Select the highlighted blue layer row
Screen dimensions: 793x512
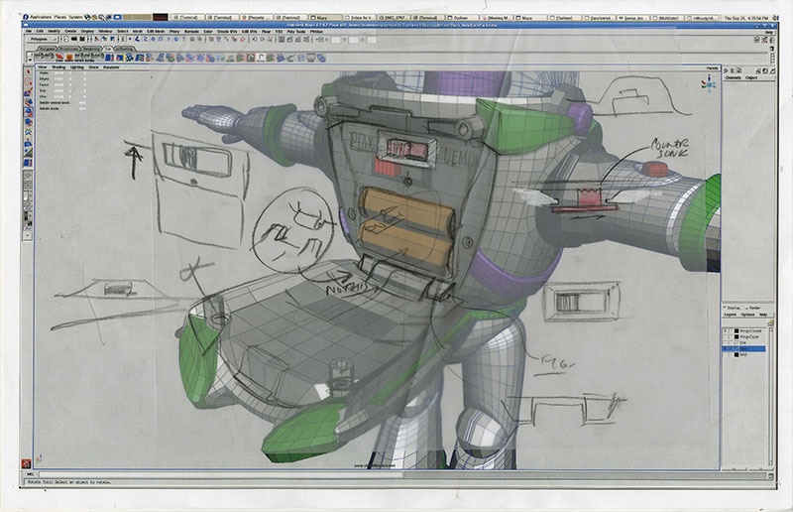click(x=744, y=349)
